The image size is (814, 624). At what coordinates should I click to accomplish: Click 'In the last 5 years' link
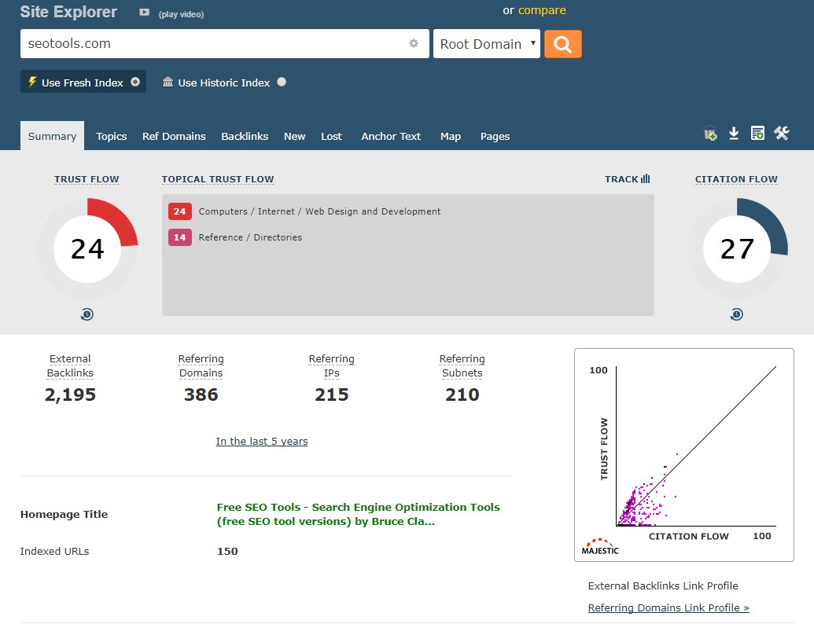point(262,442)
